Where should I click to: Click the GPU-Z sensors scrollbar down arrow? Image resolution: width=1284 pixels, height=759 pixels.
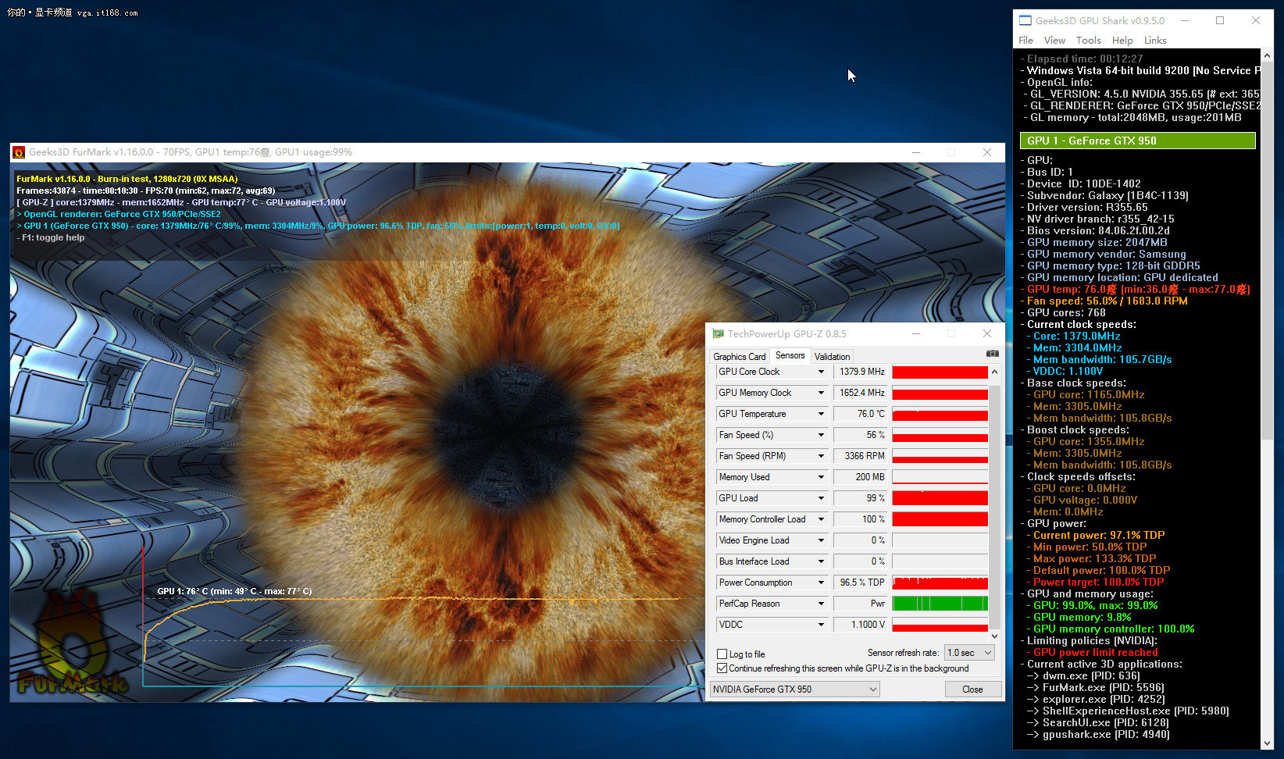tap(994, 636)
